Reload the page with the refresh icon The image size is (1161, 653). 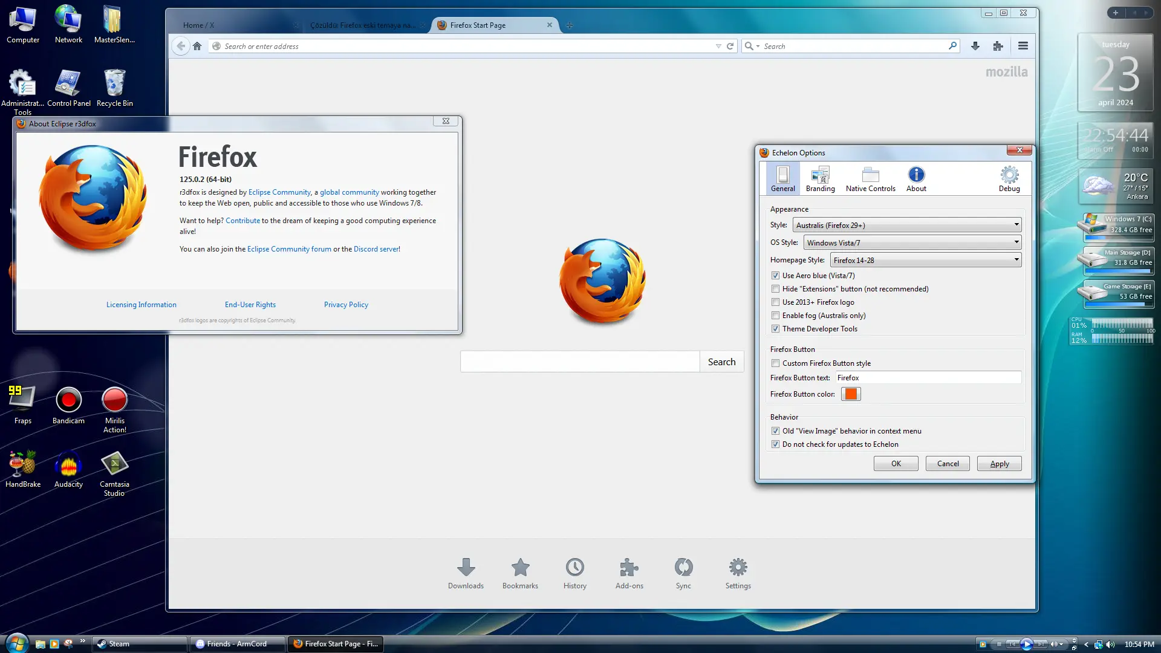tap(730, 46)
